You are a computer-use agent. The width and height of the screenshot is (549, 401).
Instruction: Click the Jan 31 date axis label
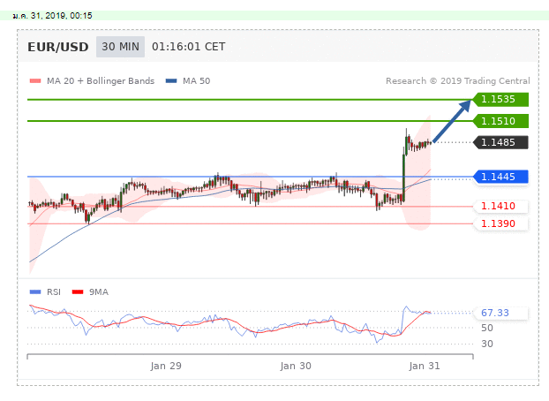[x=425, y=366]
